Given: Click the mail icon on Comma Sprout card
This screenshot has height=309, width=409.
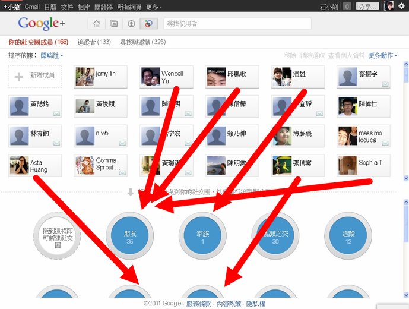Looking at the screenshot, I should pyautogui.click(x=122, y=173).
